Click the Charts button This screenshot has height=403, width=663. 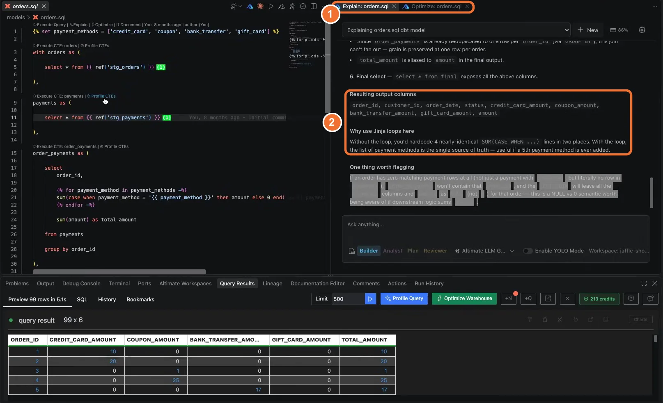click(640, 319)
